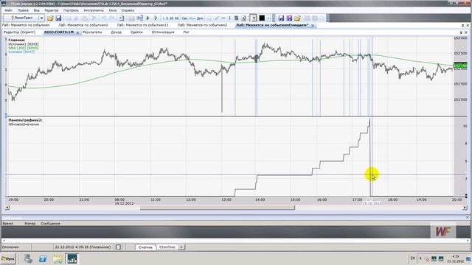Open the Сделки tab

point(136,32)
